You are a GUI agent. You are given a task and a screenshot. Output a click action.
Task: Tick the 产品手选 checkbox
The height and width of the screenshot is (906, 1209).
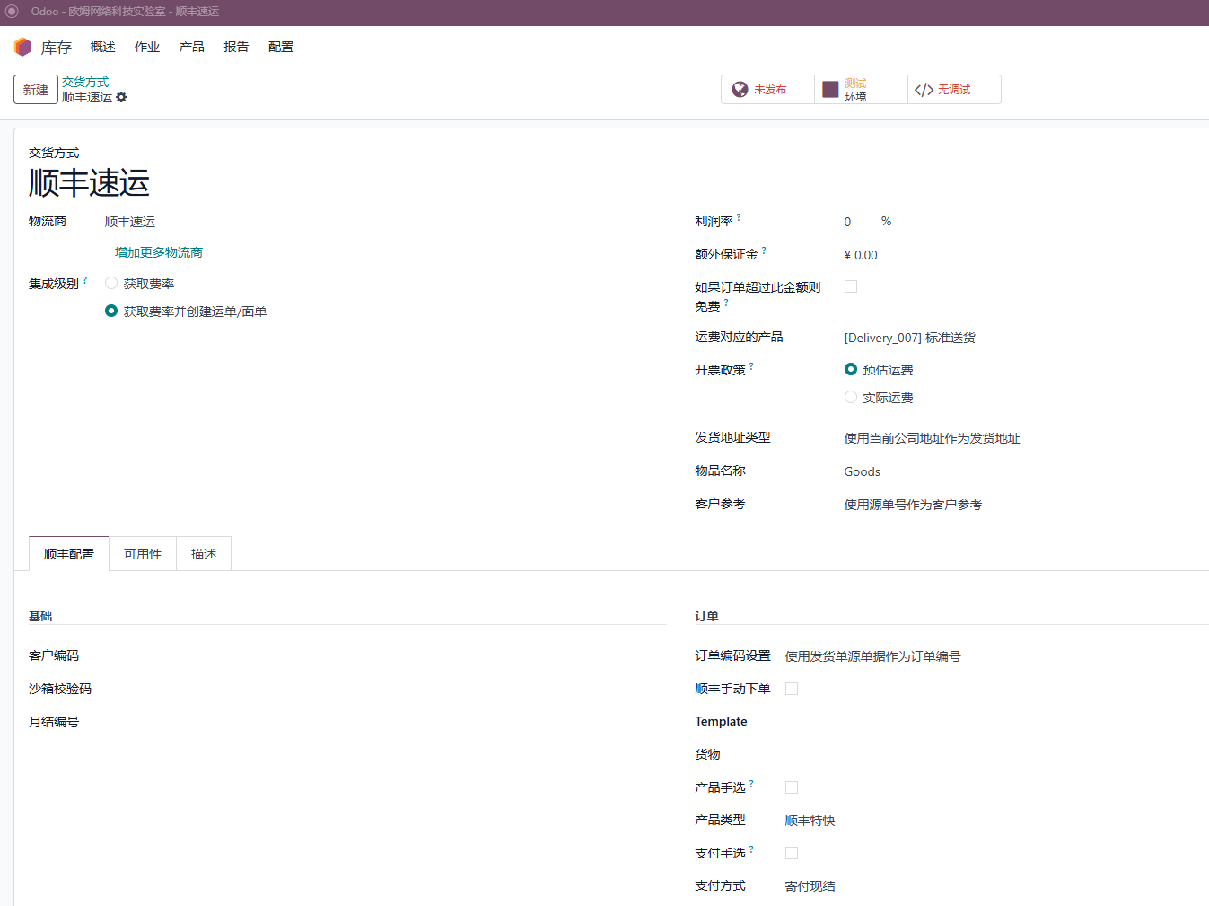[792, 787]
